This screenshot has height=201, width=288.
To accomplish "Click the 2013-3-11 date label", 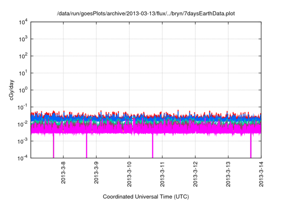I will click(162, 174).
